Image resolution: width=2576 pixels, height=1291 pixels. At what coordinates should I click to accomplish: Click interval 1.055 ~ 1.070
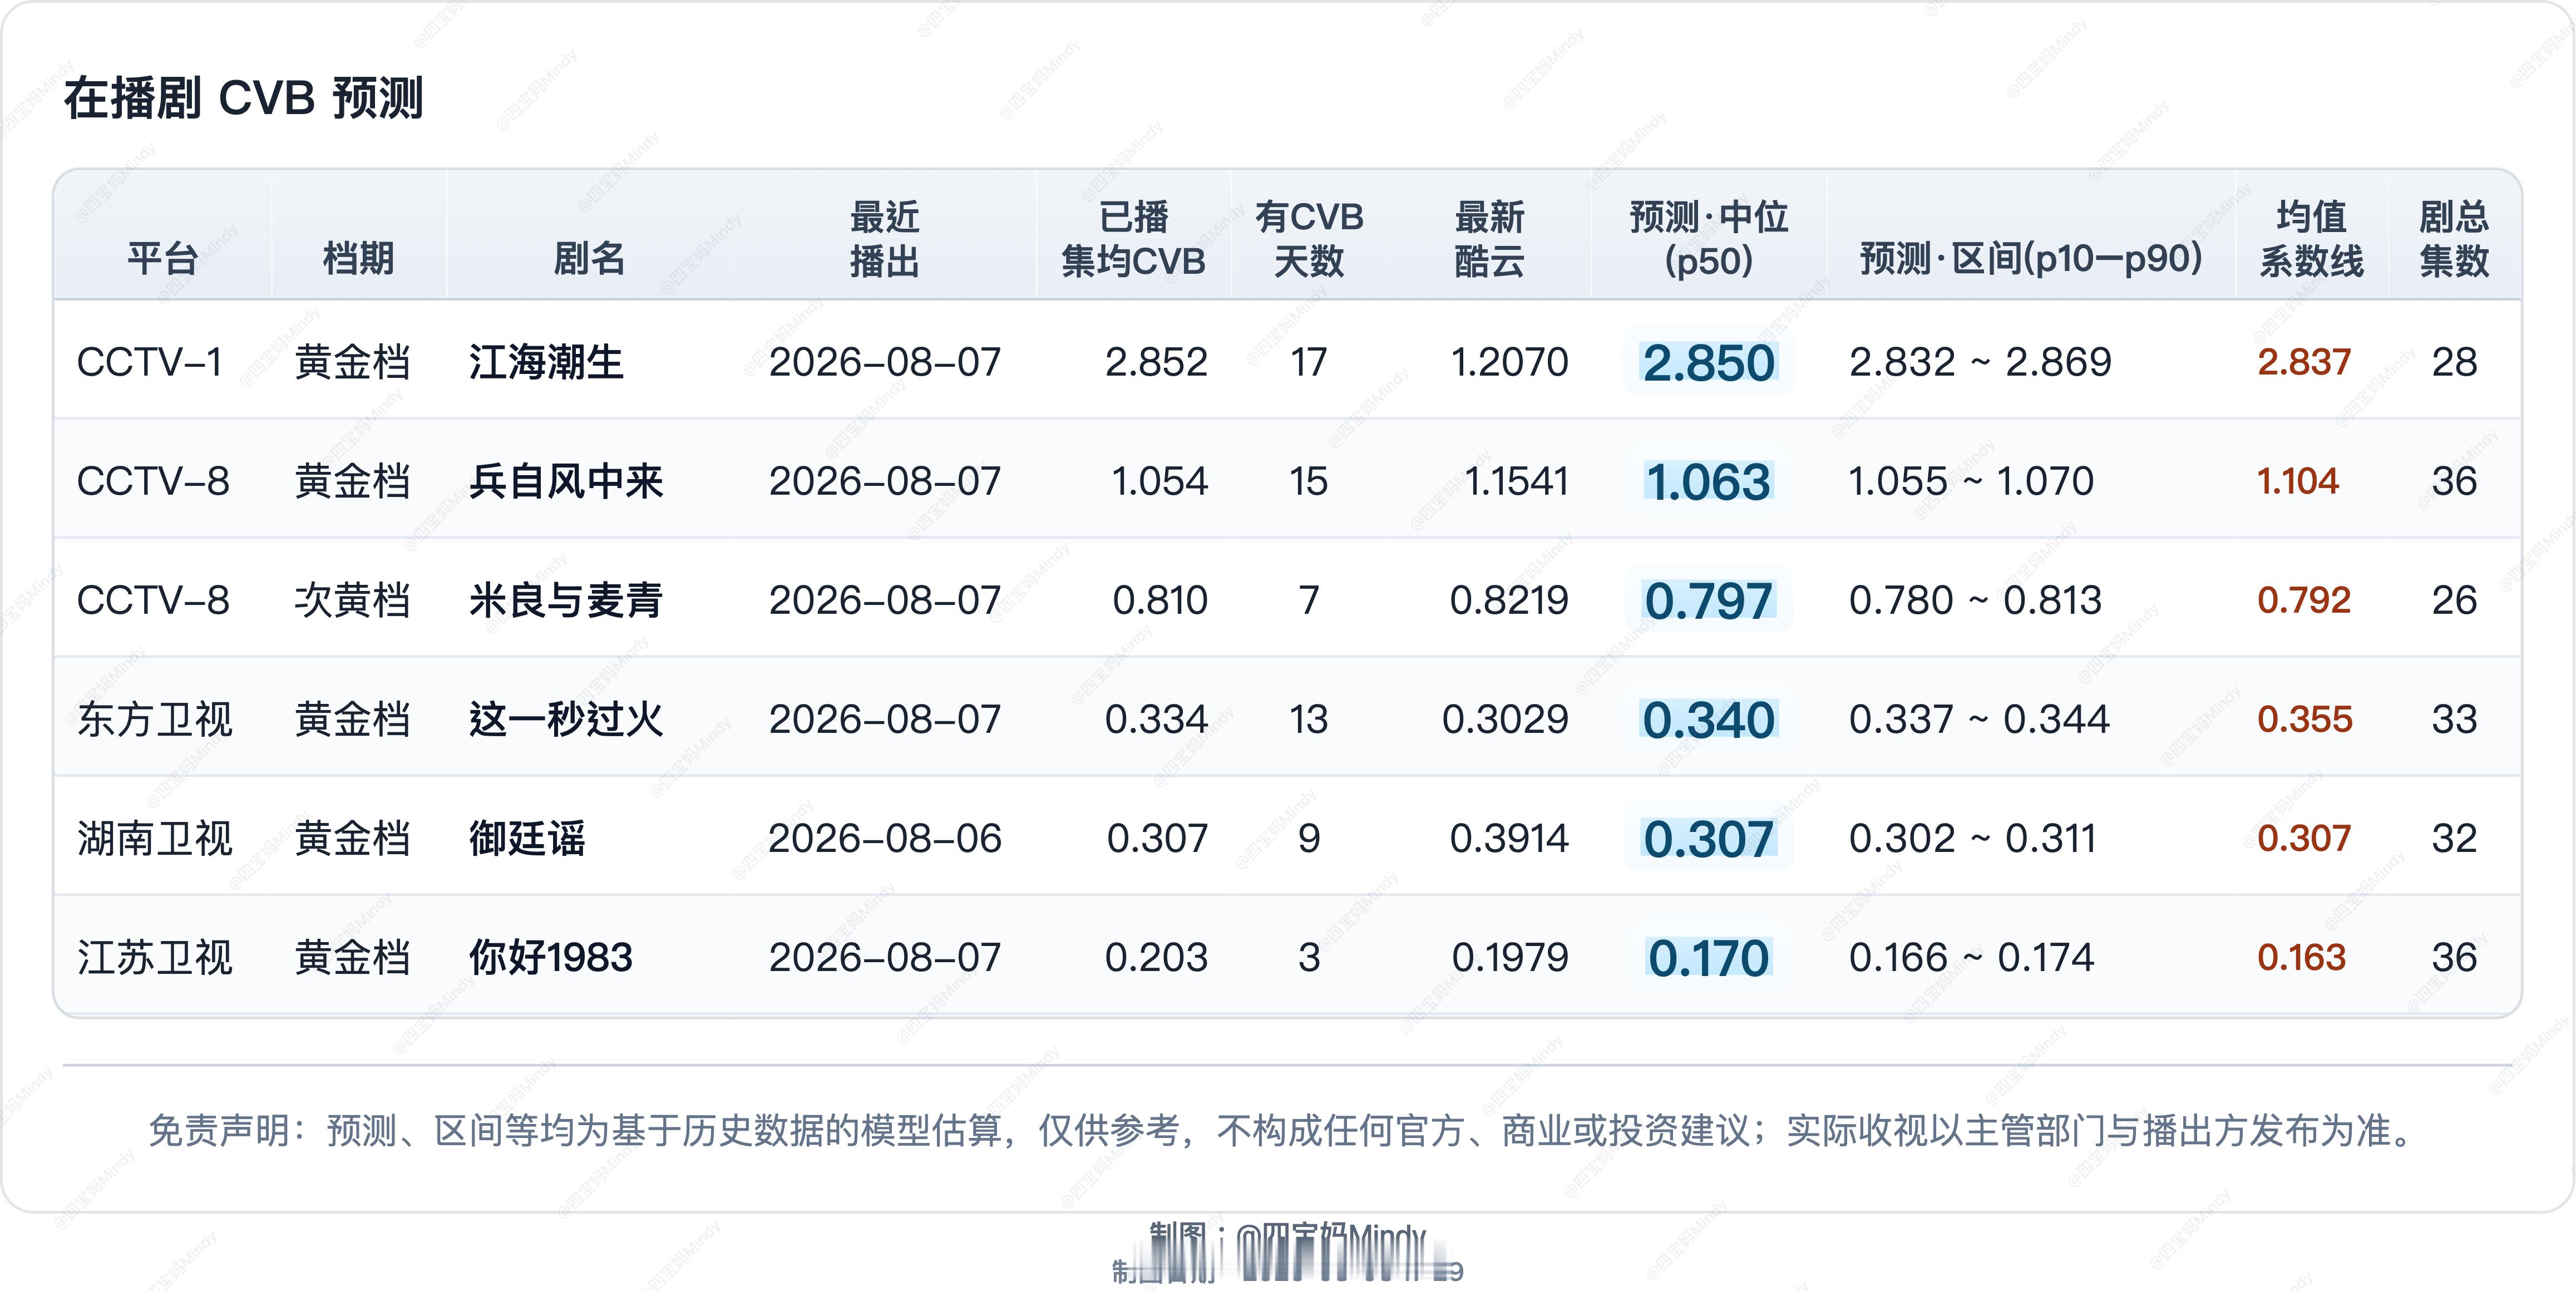click(1971, 481)
